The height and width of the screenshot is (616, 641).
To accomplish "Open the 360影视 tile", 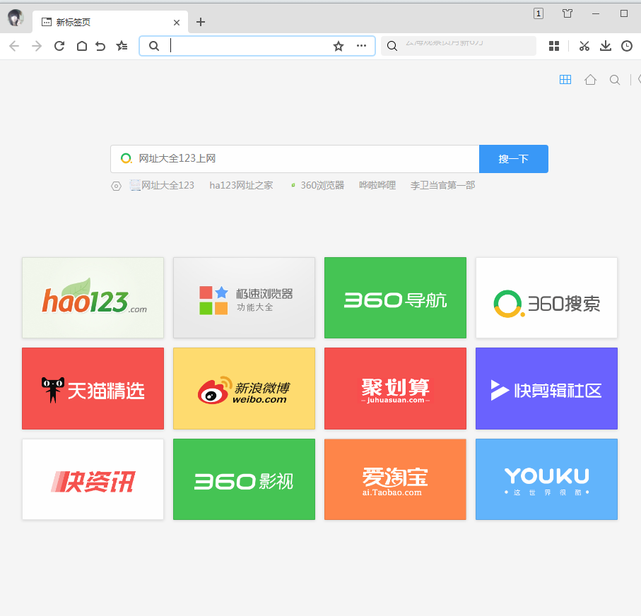I will [x=244, y=480].
